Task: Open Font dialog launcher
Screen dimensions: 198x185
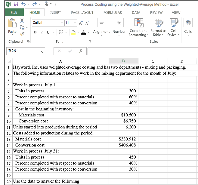Action: point(90,42)
